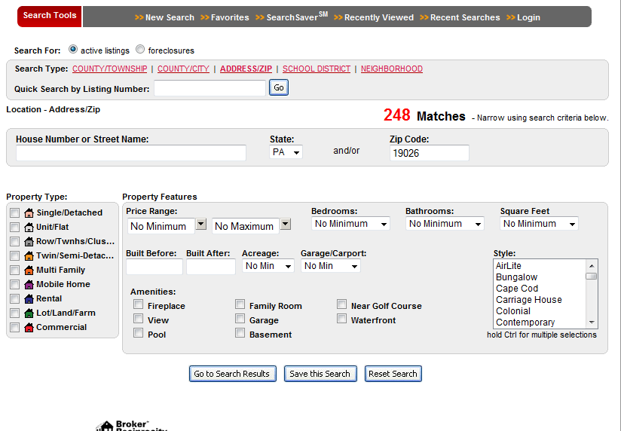Image resolution: width=621 pixels, height=431 pixels.
Task: Enable the Waterfront amenity
Action: [341, 319]
